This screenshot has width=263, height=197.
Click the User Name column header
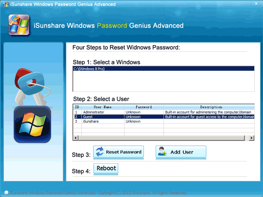[103, 107]
